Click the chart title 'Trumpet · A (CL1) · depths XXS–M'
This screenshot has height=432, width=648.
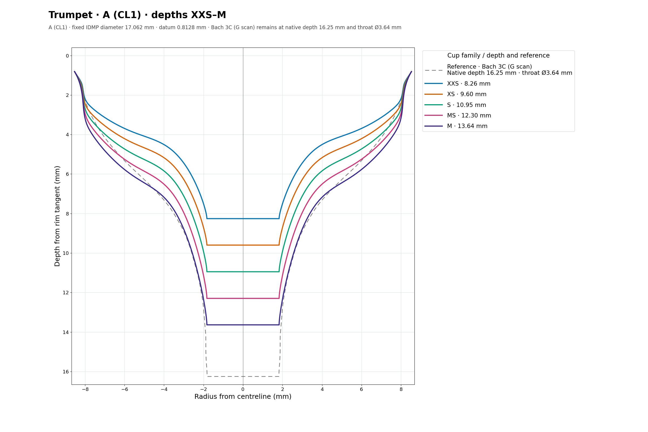pos(137,15)
